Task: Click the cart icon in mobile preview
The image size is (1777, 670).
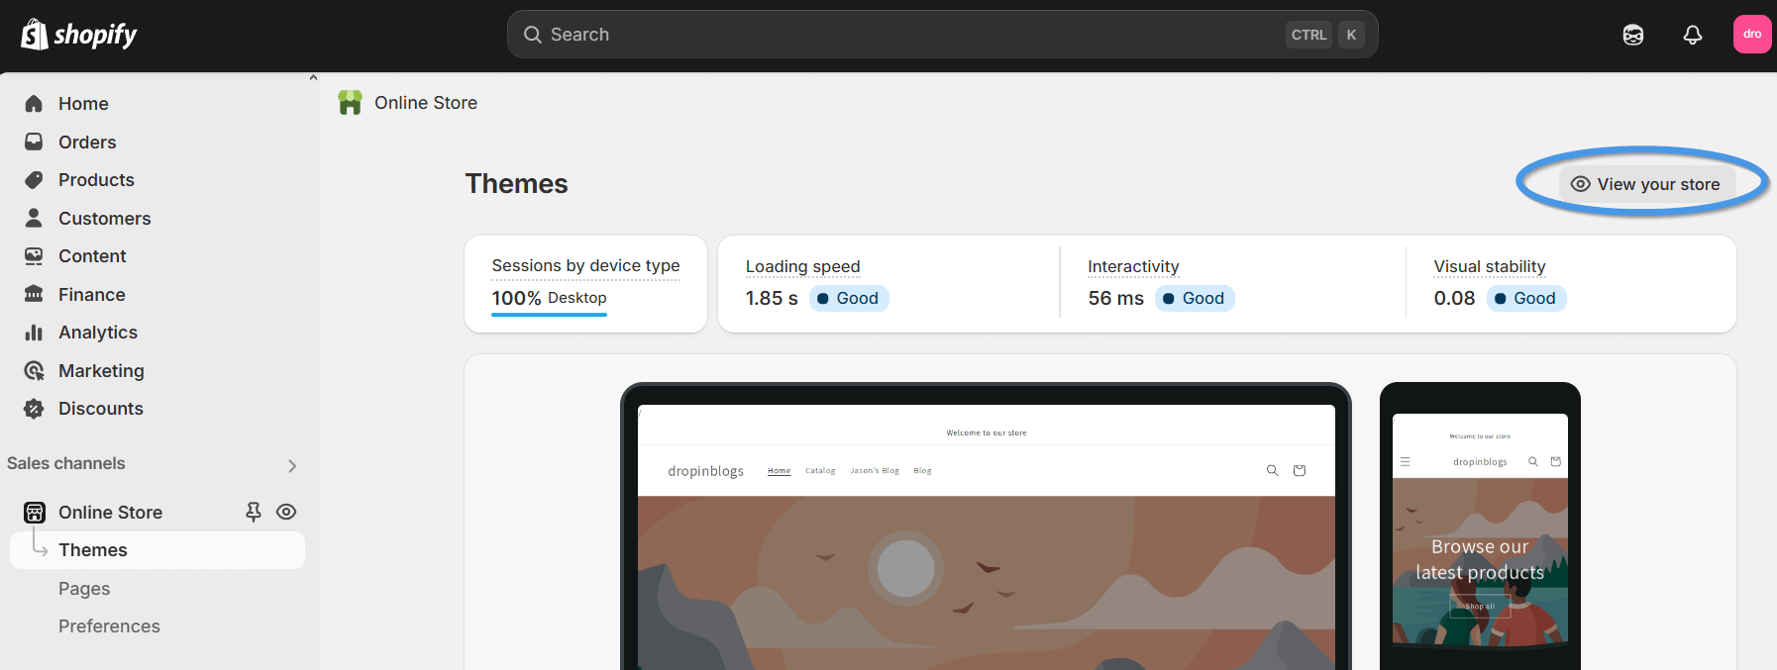Action: pos(1556,462)
